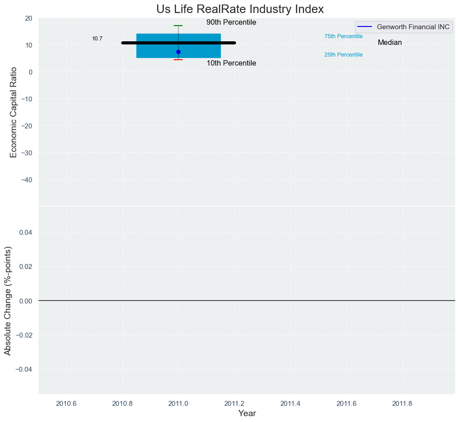Select the 75th Percentile label

(x=343, y=36)
